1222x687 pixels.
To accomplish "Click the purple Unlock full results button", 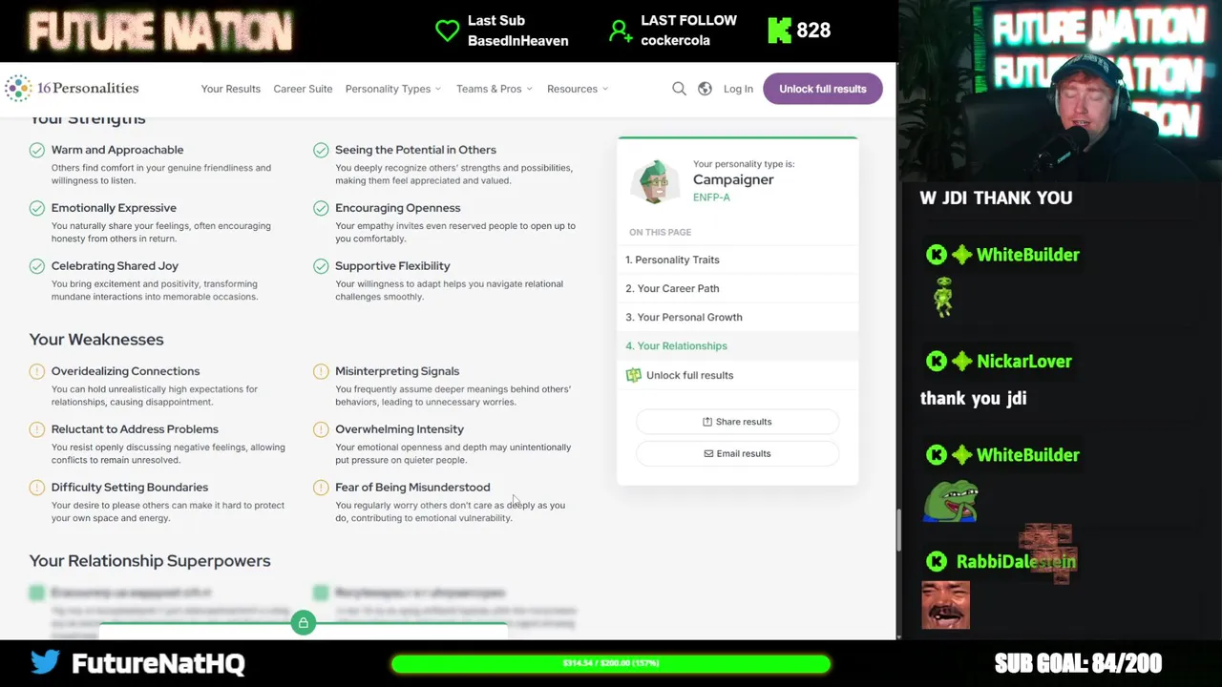I will pyautogui.click(x=822, y=89).
